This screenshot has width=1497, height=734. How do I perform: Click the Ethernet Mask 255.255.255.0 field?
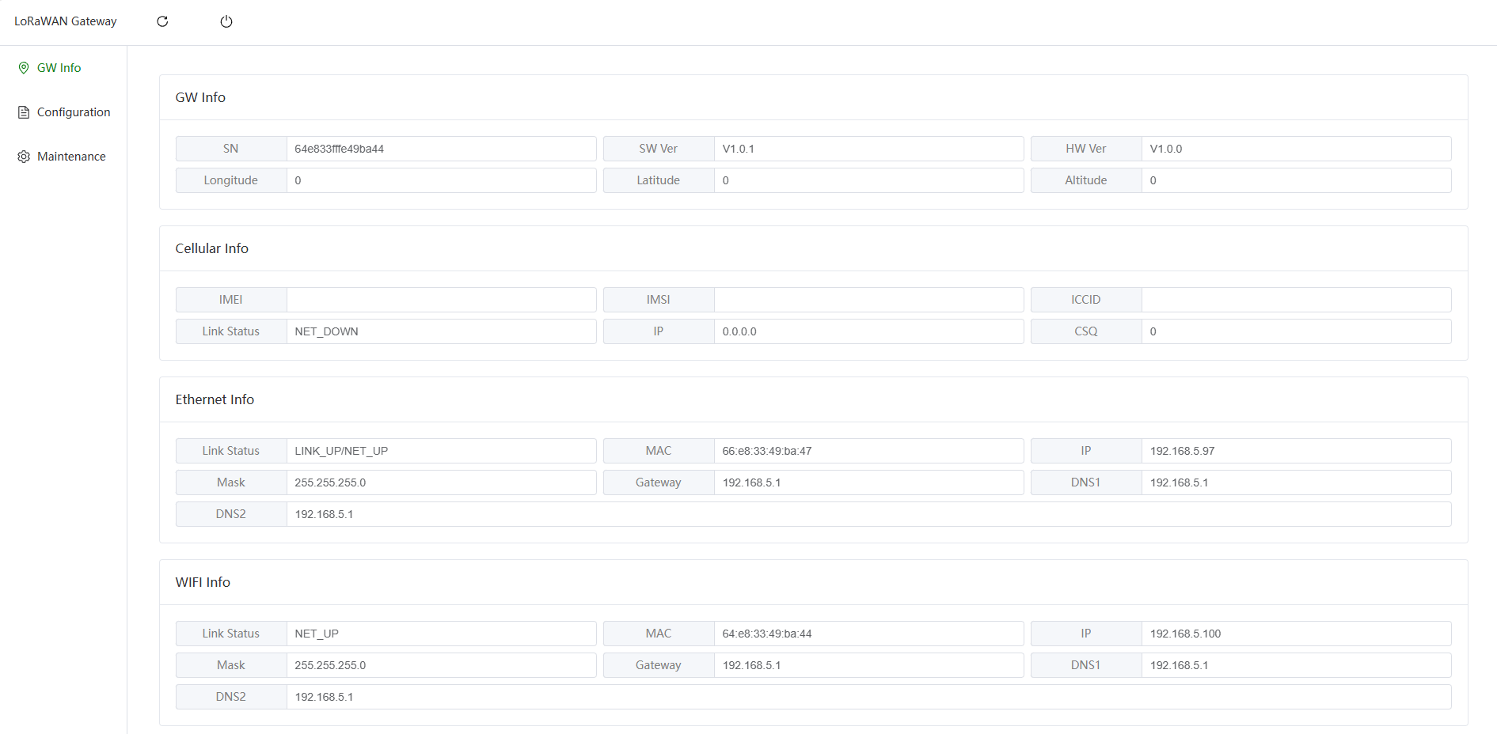click(441, 482)
